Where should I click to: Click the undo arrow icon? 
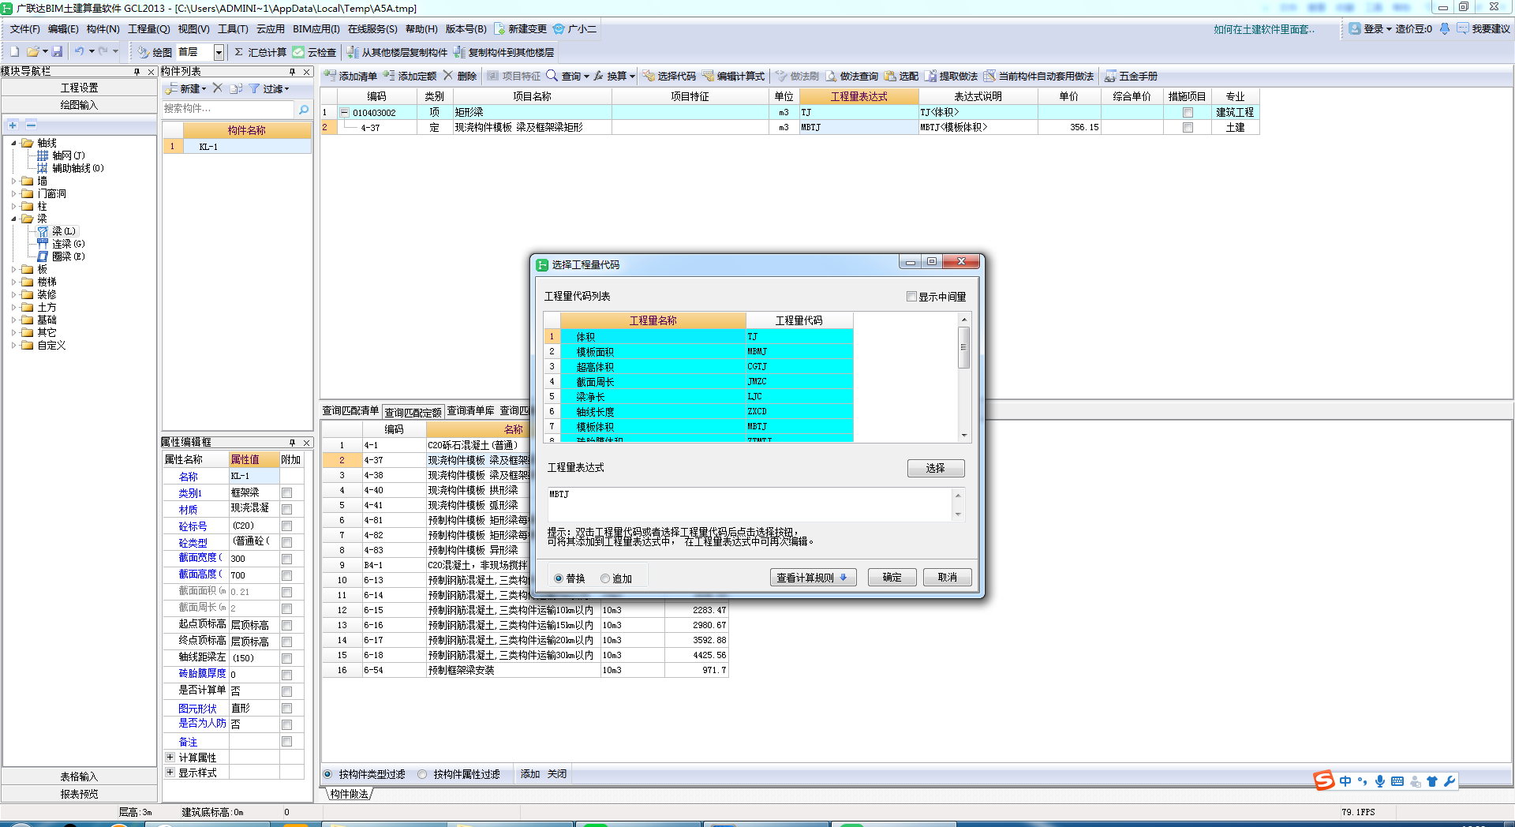coord(79,52)
